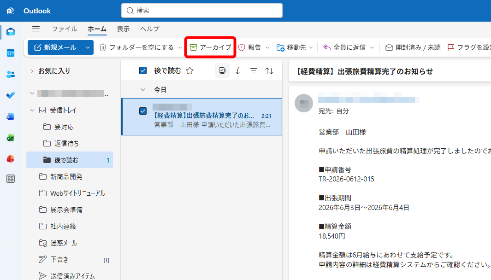Open the ファイル tab

click(x=64, y=29)
